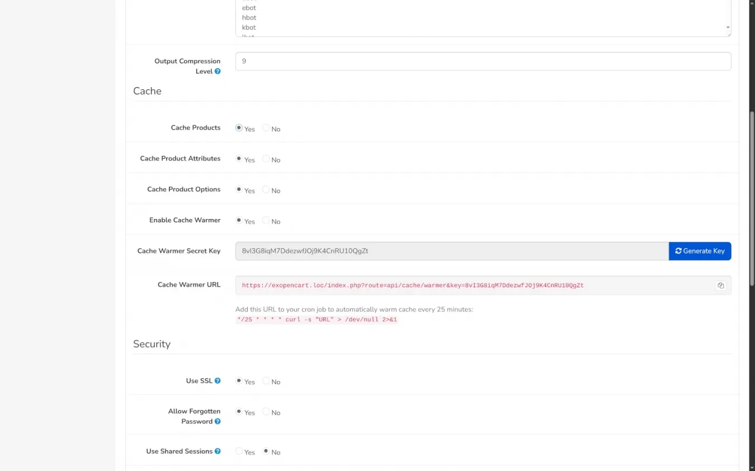Choose No for Allow Forgotten Password
Screen dimensions: 755x471
pyautogui.click(x=266, y=412)
